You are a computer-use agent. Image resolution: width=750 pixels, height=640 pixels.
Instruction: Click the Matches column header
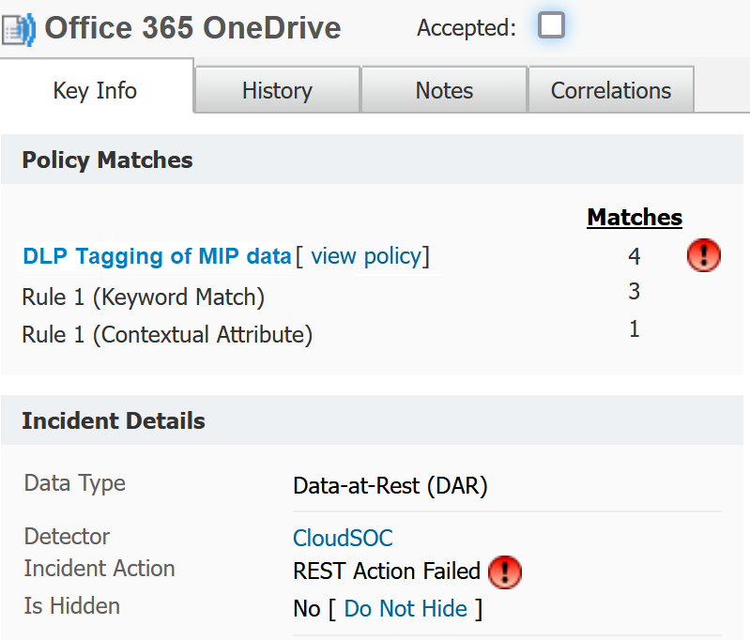635,218
